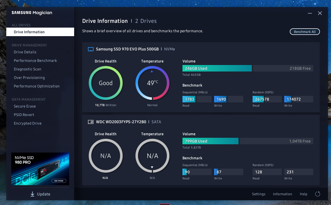Click random read 267578 IOPS bar
The width and height of the screenshot is (331, 205).
pyautogui.click(x=267, y=99)
